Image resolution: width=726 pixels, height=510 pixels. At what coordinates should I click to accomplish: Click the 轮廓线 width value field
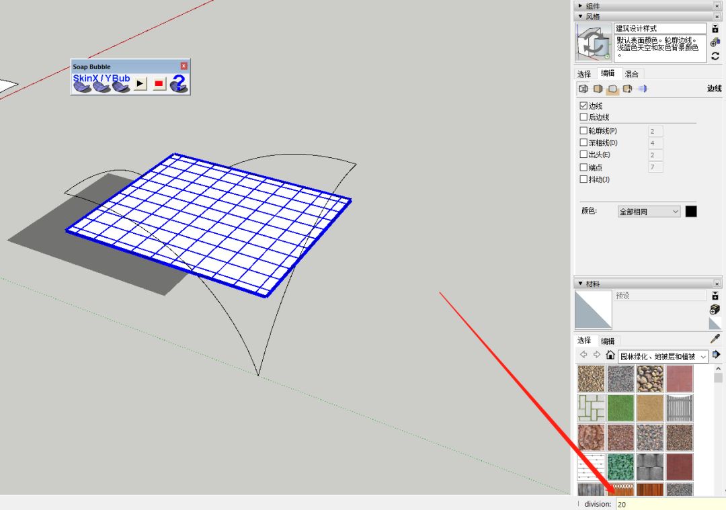tap(655, 131)
